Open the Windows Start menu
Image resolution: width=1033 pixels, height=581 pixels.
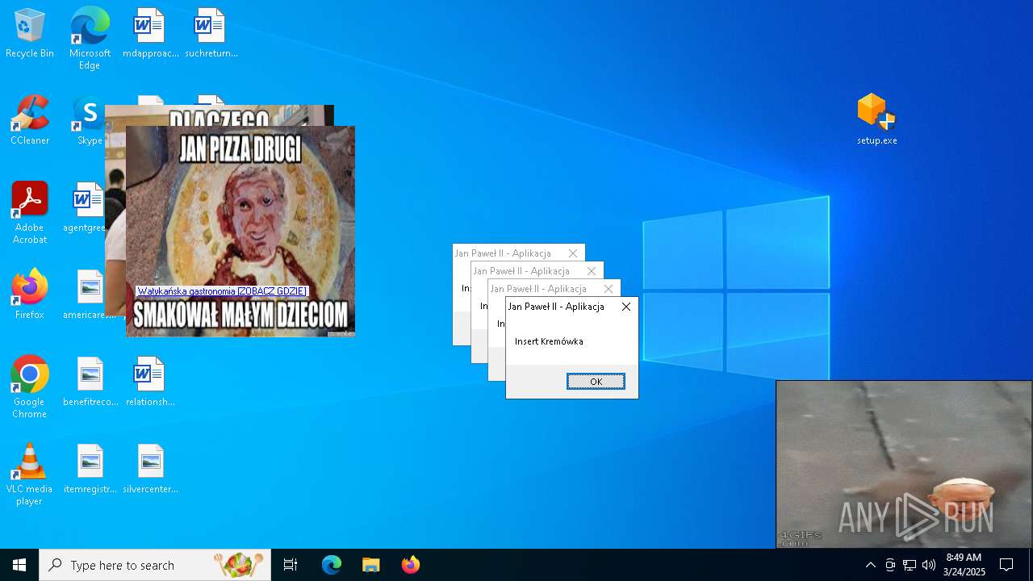[19, 565]
